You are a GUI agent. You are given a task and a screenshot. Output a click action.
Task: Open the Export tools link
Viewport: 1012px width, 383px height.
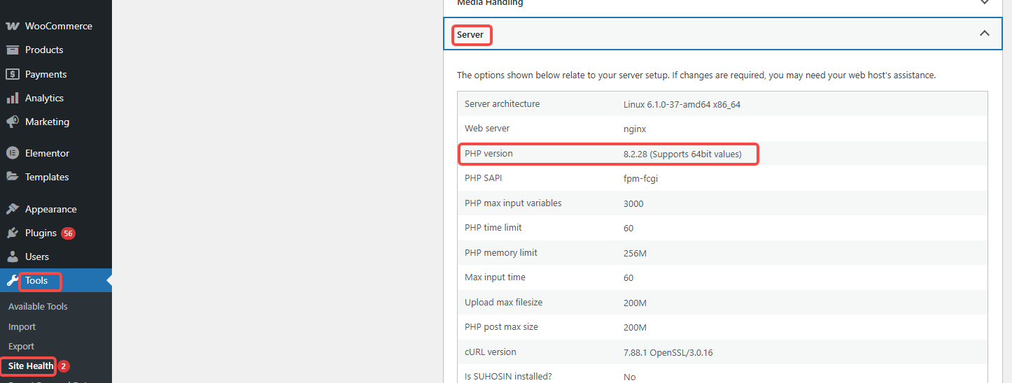(21, 346)
